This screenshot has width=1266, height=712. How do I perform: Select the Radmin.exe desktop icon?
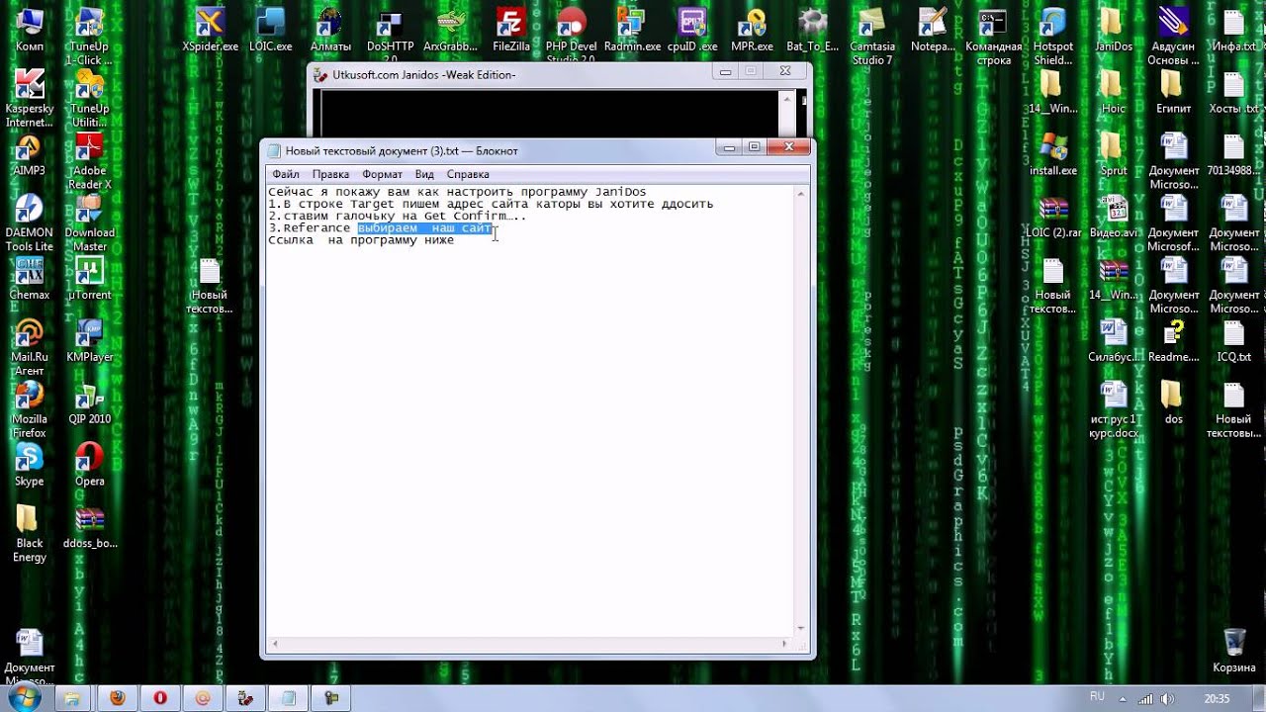632,30
